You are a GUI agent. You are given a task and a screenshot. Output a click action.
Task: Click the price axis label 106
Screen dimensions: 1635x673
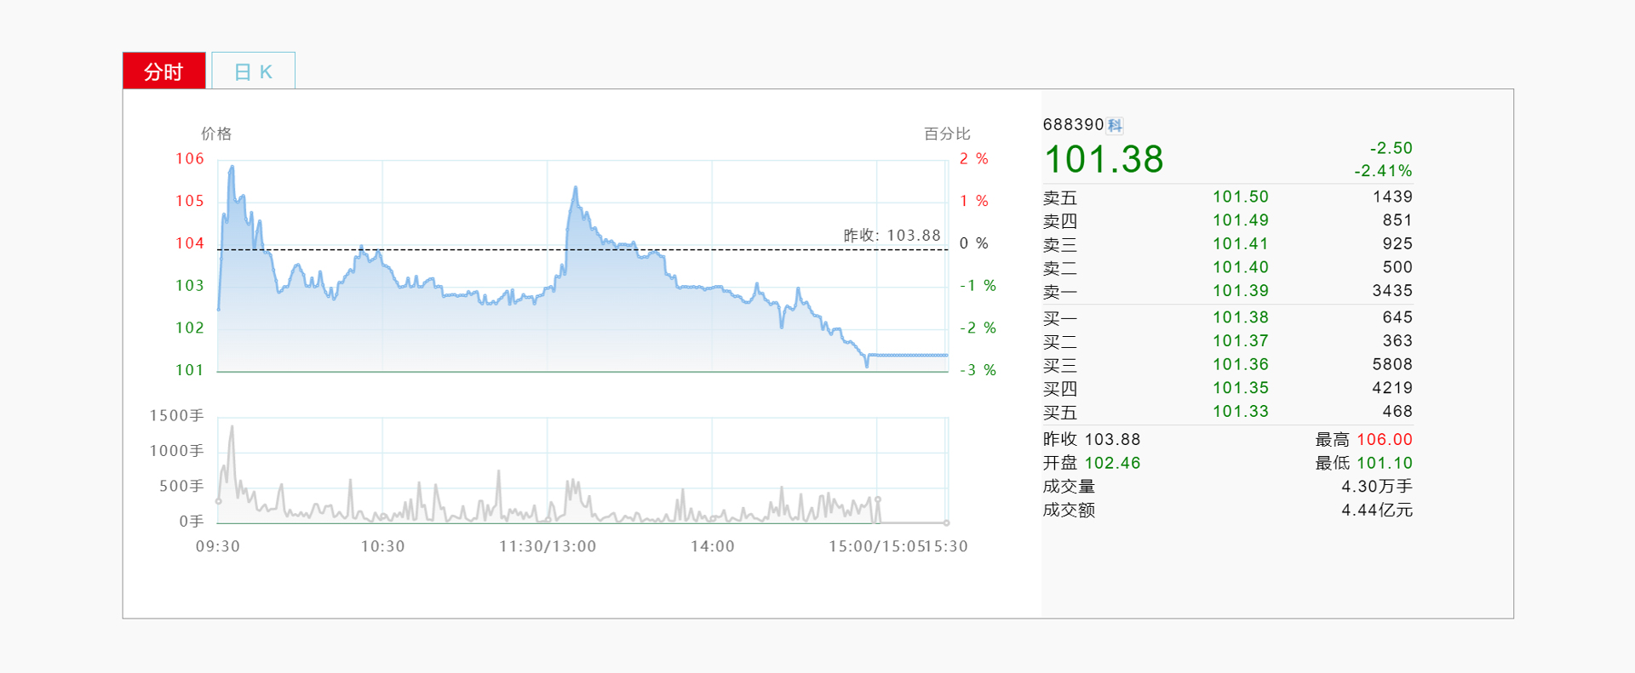click(x=190, y=159)
